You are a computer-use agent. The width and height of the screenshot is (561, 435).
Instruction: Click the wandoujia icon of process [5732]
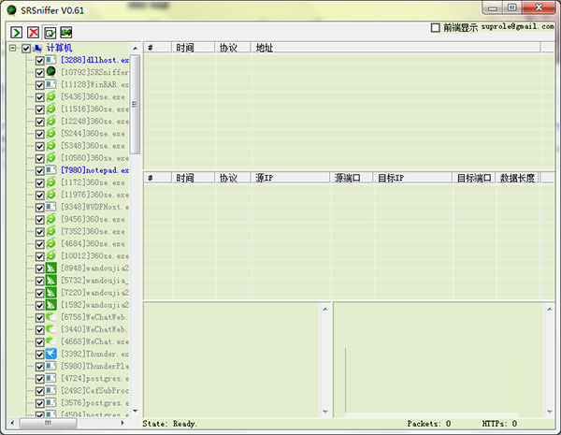pos(50,281)
